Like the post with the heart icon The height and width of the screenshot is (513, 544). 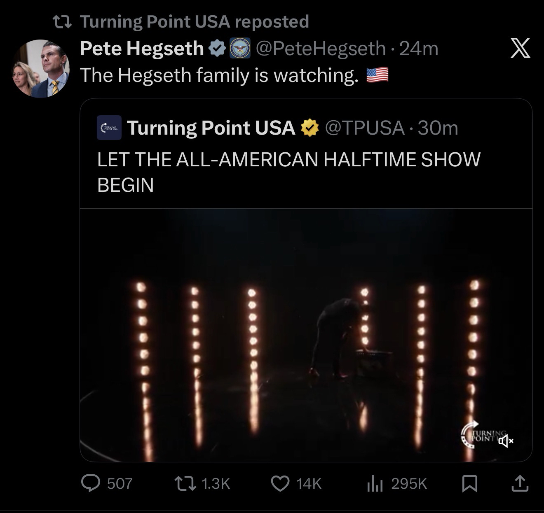pos(280,483)
